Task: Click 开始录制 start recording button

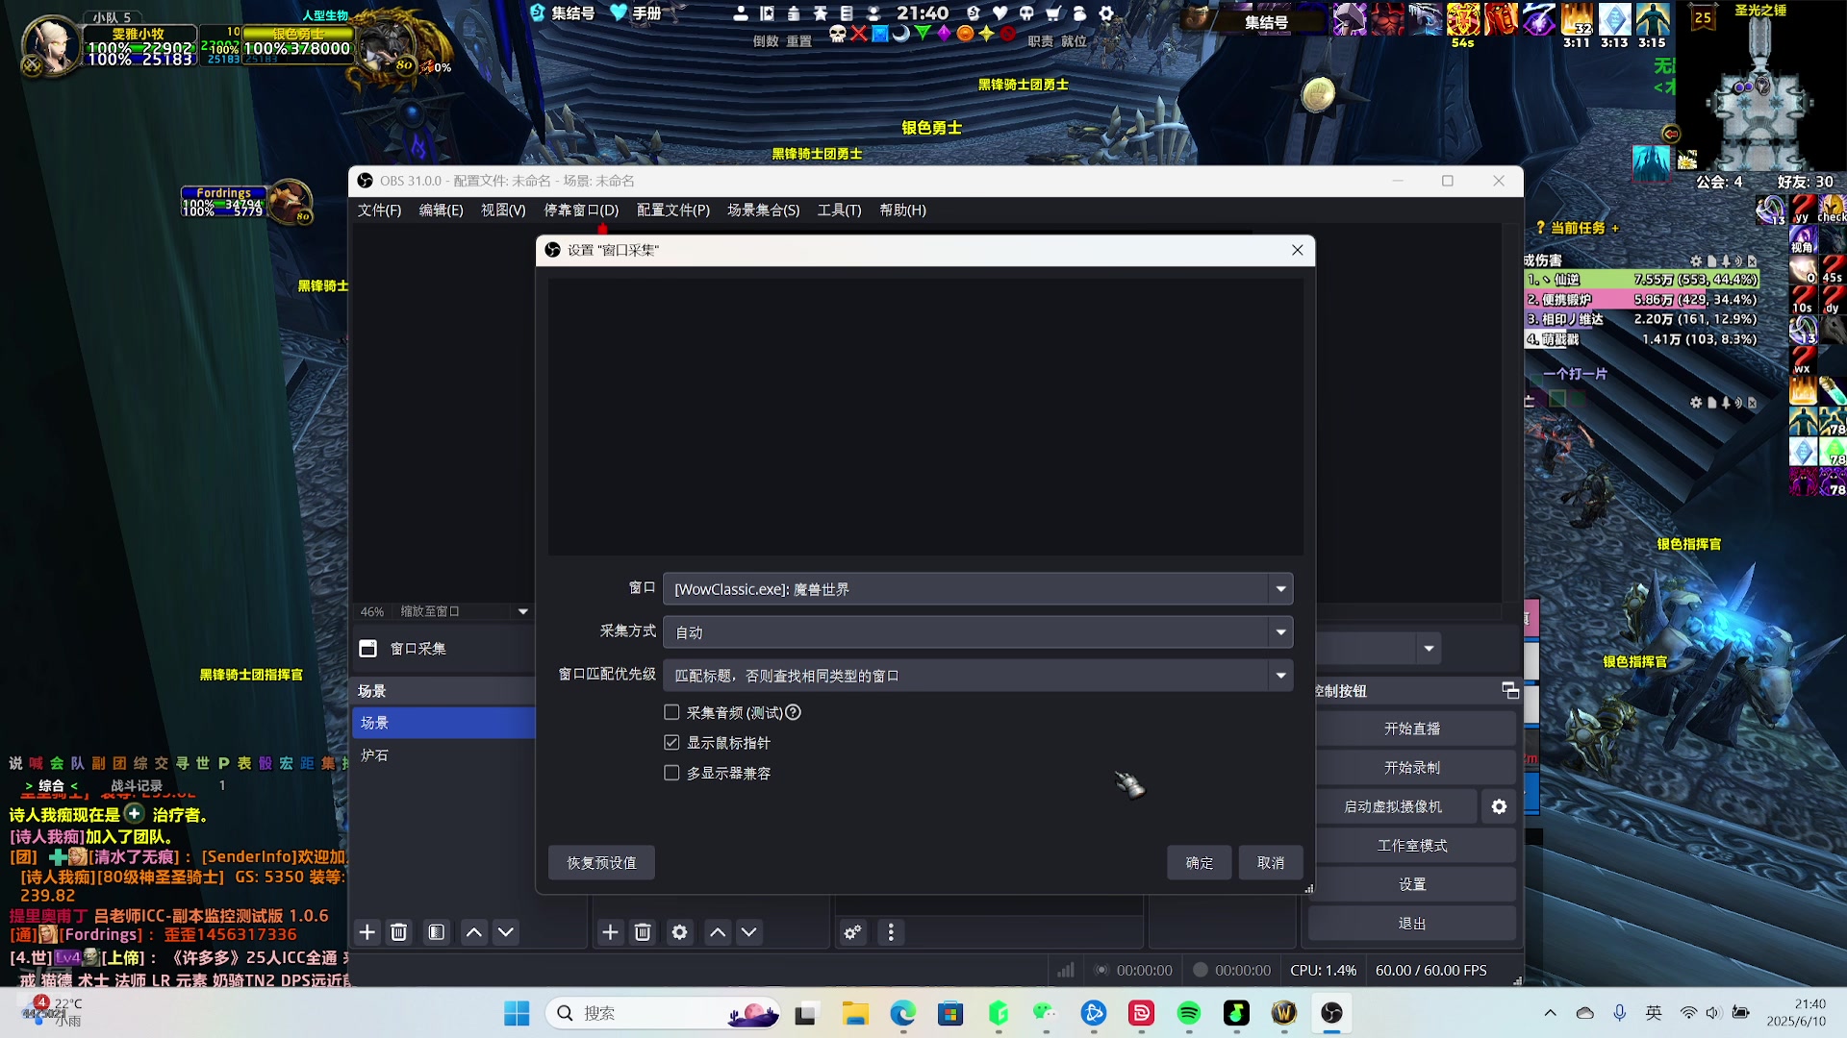Action: [x=1412, y=768]
